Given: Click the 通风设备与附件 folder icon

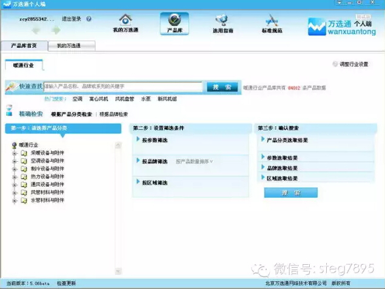Looking at the screenshot, I should [24, 185].
